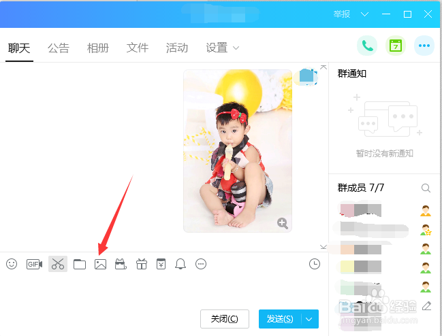Start a group voice call
Image resolution: width=442 pixels, height=336 pixels.
click(367, 46)
